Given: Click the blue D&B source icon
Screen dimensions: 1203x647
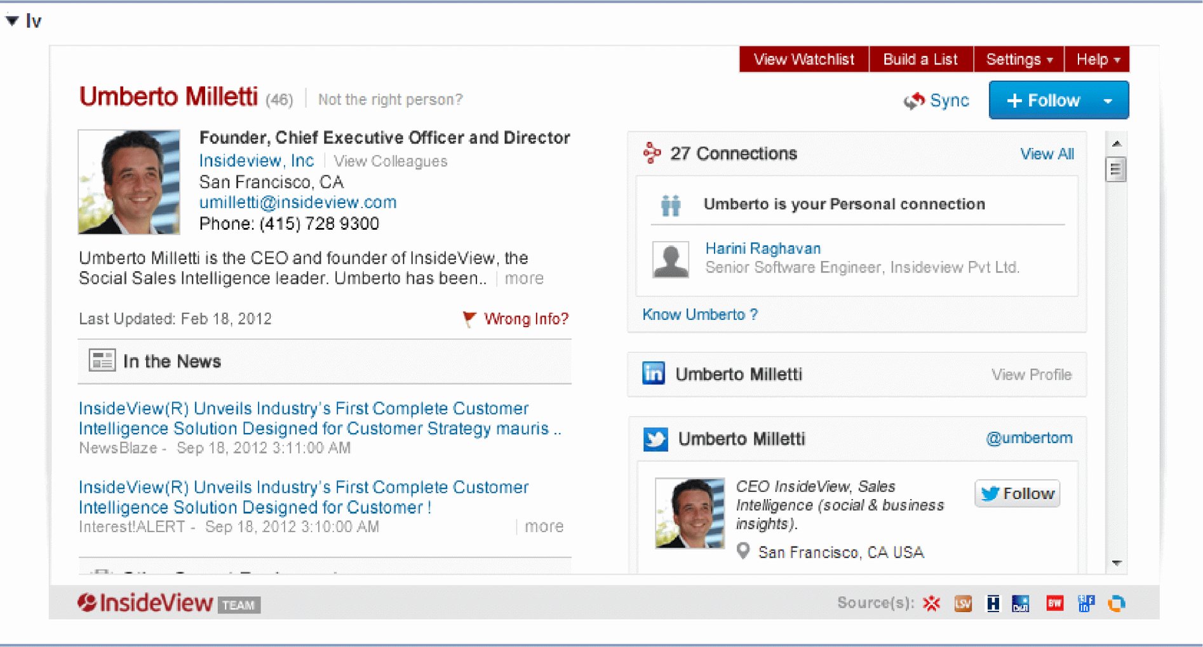Looking at the screenshot, I should coord(1021,604).
